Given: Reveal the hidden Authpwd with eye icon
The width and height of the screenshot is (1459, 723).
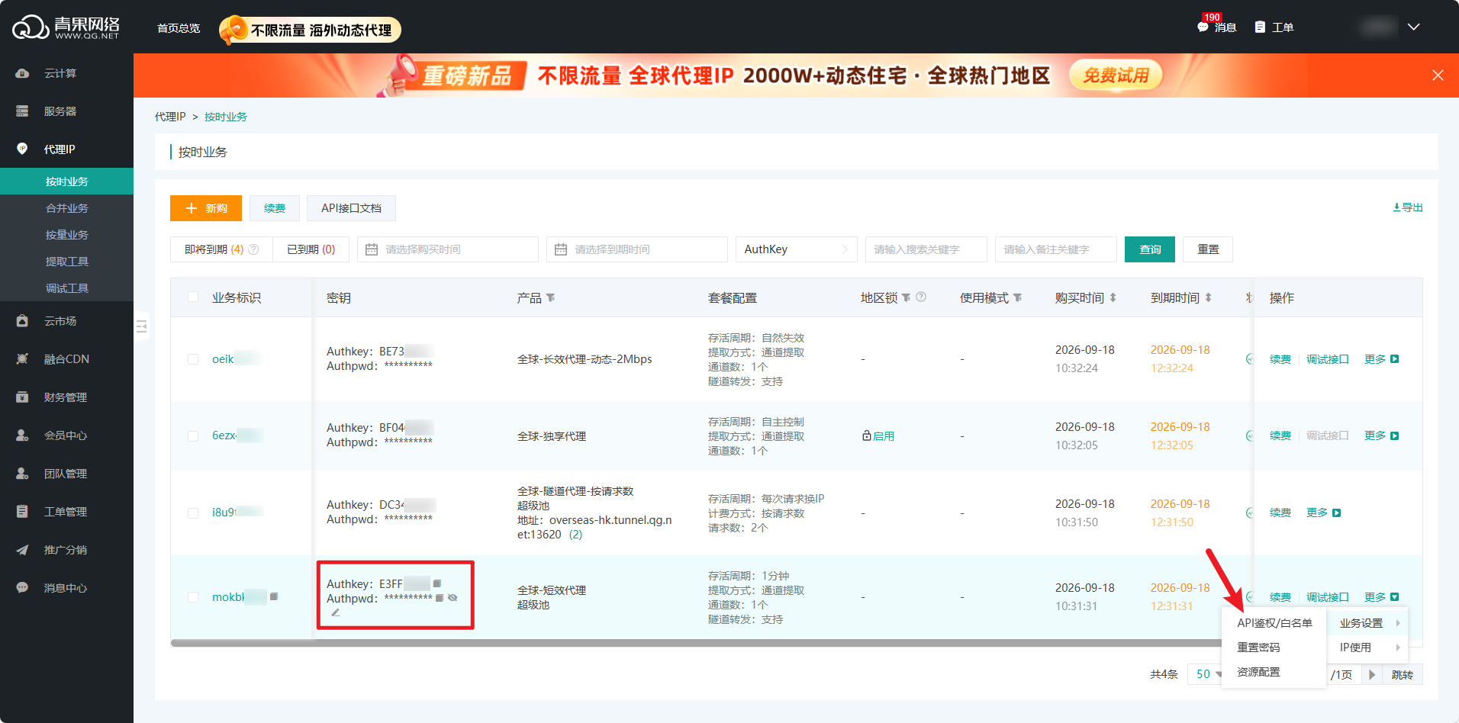Looking at the screenshot, I should click(x=453, y=598).
